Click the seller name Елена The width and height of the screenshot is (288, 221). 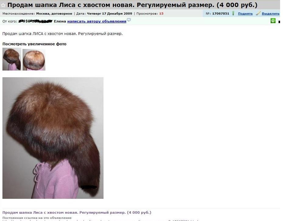pos(60,21)
